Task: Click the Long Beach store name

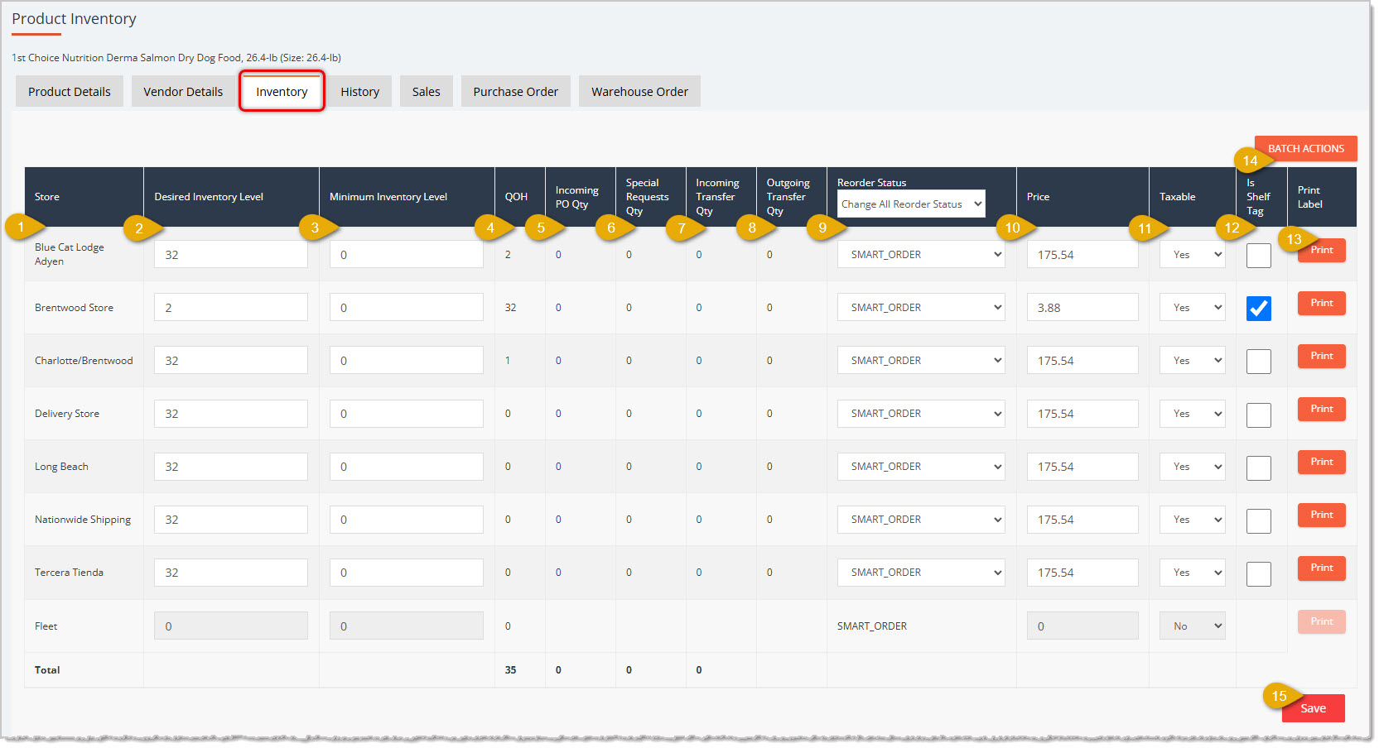Action: pyautogui.click(x=61, y=467)
